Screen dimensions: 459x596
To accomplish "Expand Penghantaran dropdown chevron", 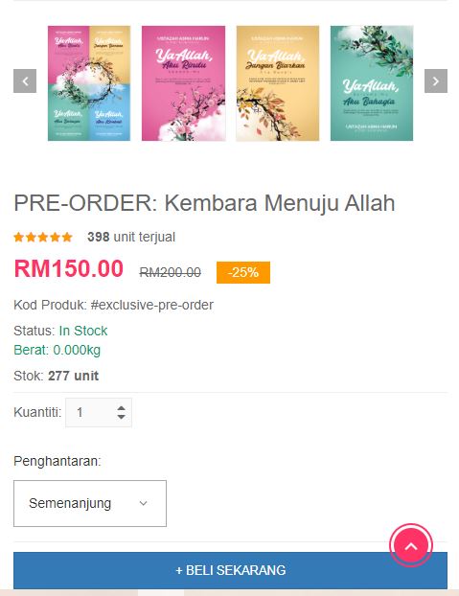I will coord(143,503).
